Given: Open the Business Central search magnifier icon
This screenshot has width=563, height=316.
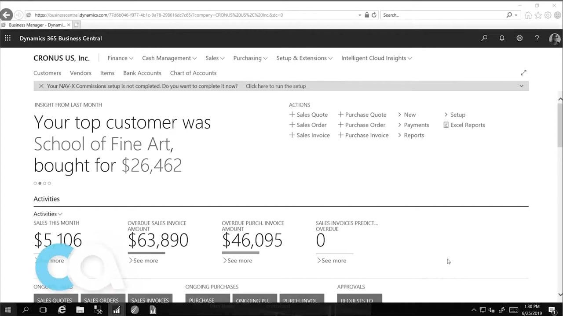Looking at the screenshot, I should click(x=484, y=38).
